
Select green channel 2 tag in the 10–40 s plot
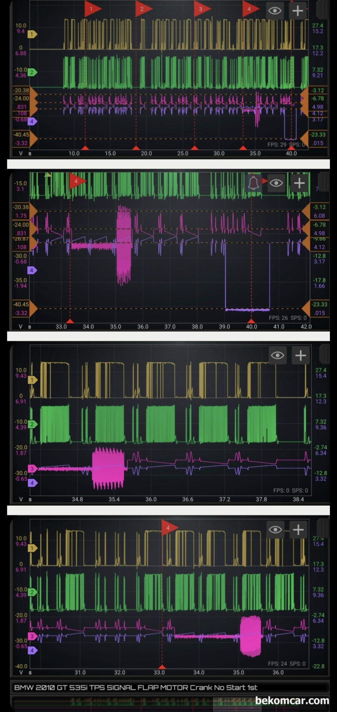(32, 72)
